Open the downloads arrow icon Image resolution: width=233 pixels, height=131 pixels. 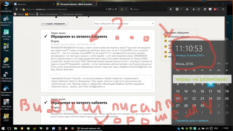click(171, 9)
